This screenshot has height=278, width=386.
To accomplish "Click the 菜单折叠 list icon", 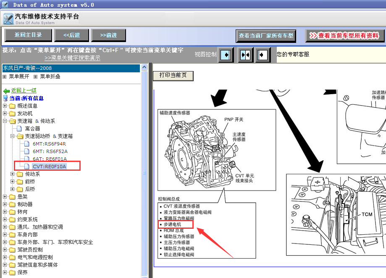I will tap(35, 77).
